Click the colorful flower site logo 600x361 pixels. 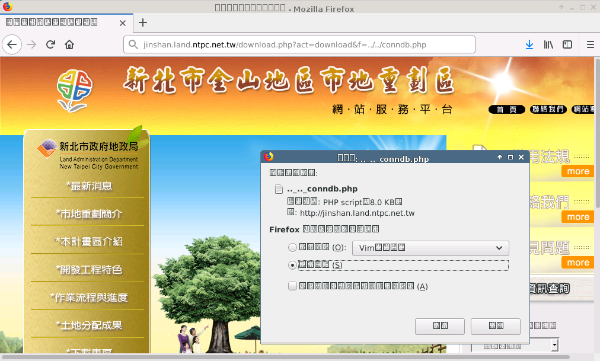[x=75, y=91]
